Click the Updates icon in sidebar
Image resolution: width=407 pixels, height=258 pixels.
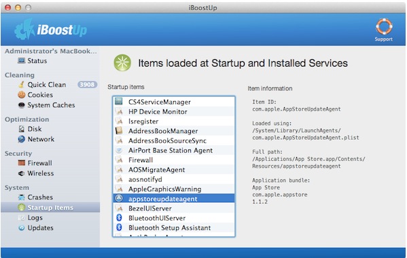coord(22,228)
